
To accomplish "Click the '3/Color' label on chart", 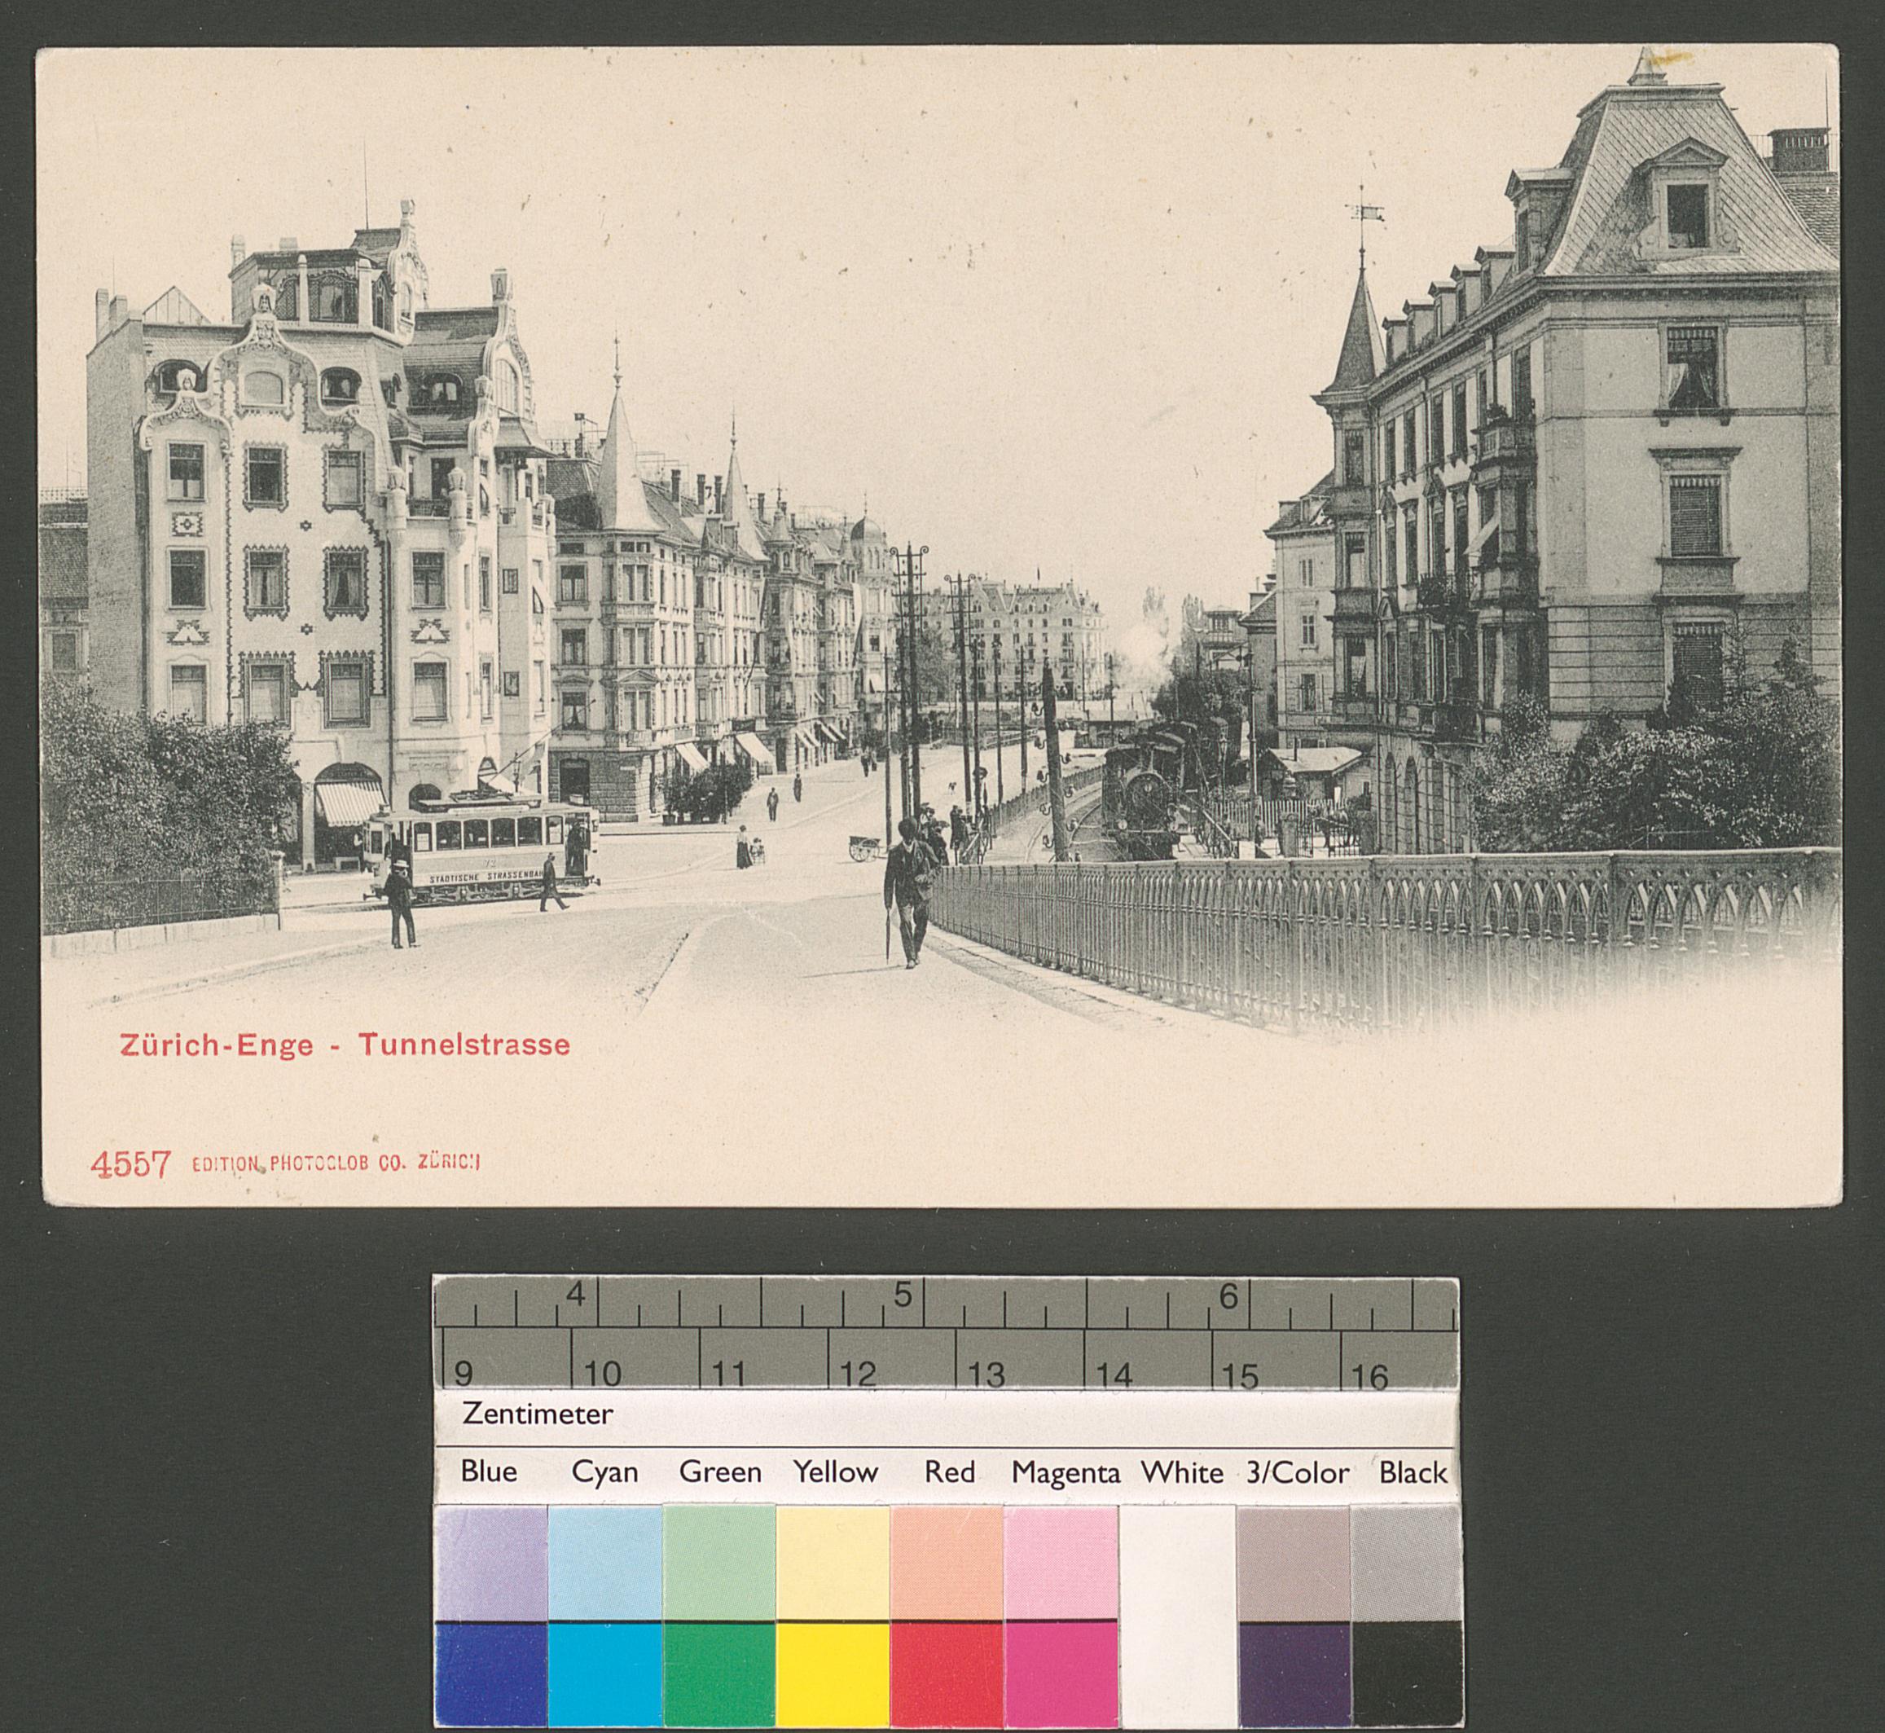I will point(1296,1473).
